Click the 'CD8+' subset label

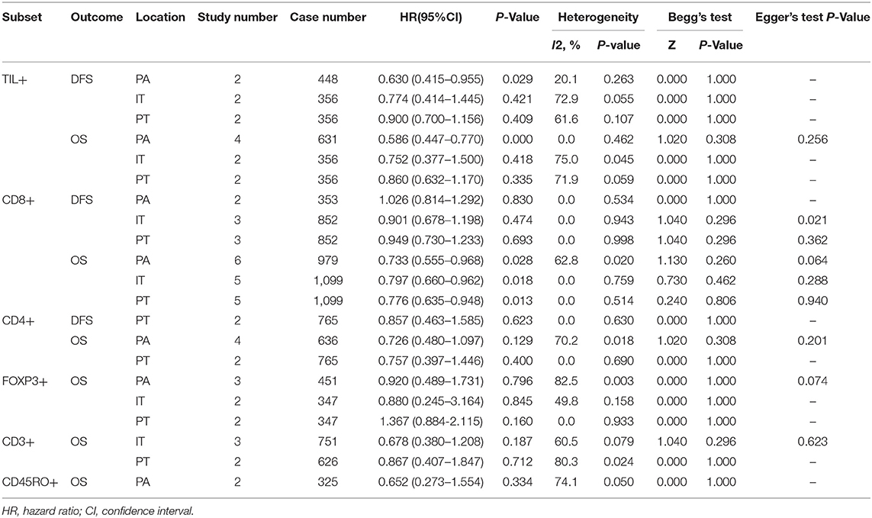(x=18, y=201)
